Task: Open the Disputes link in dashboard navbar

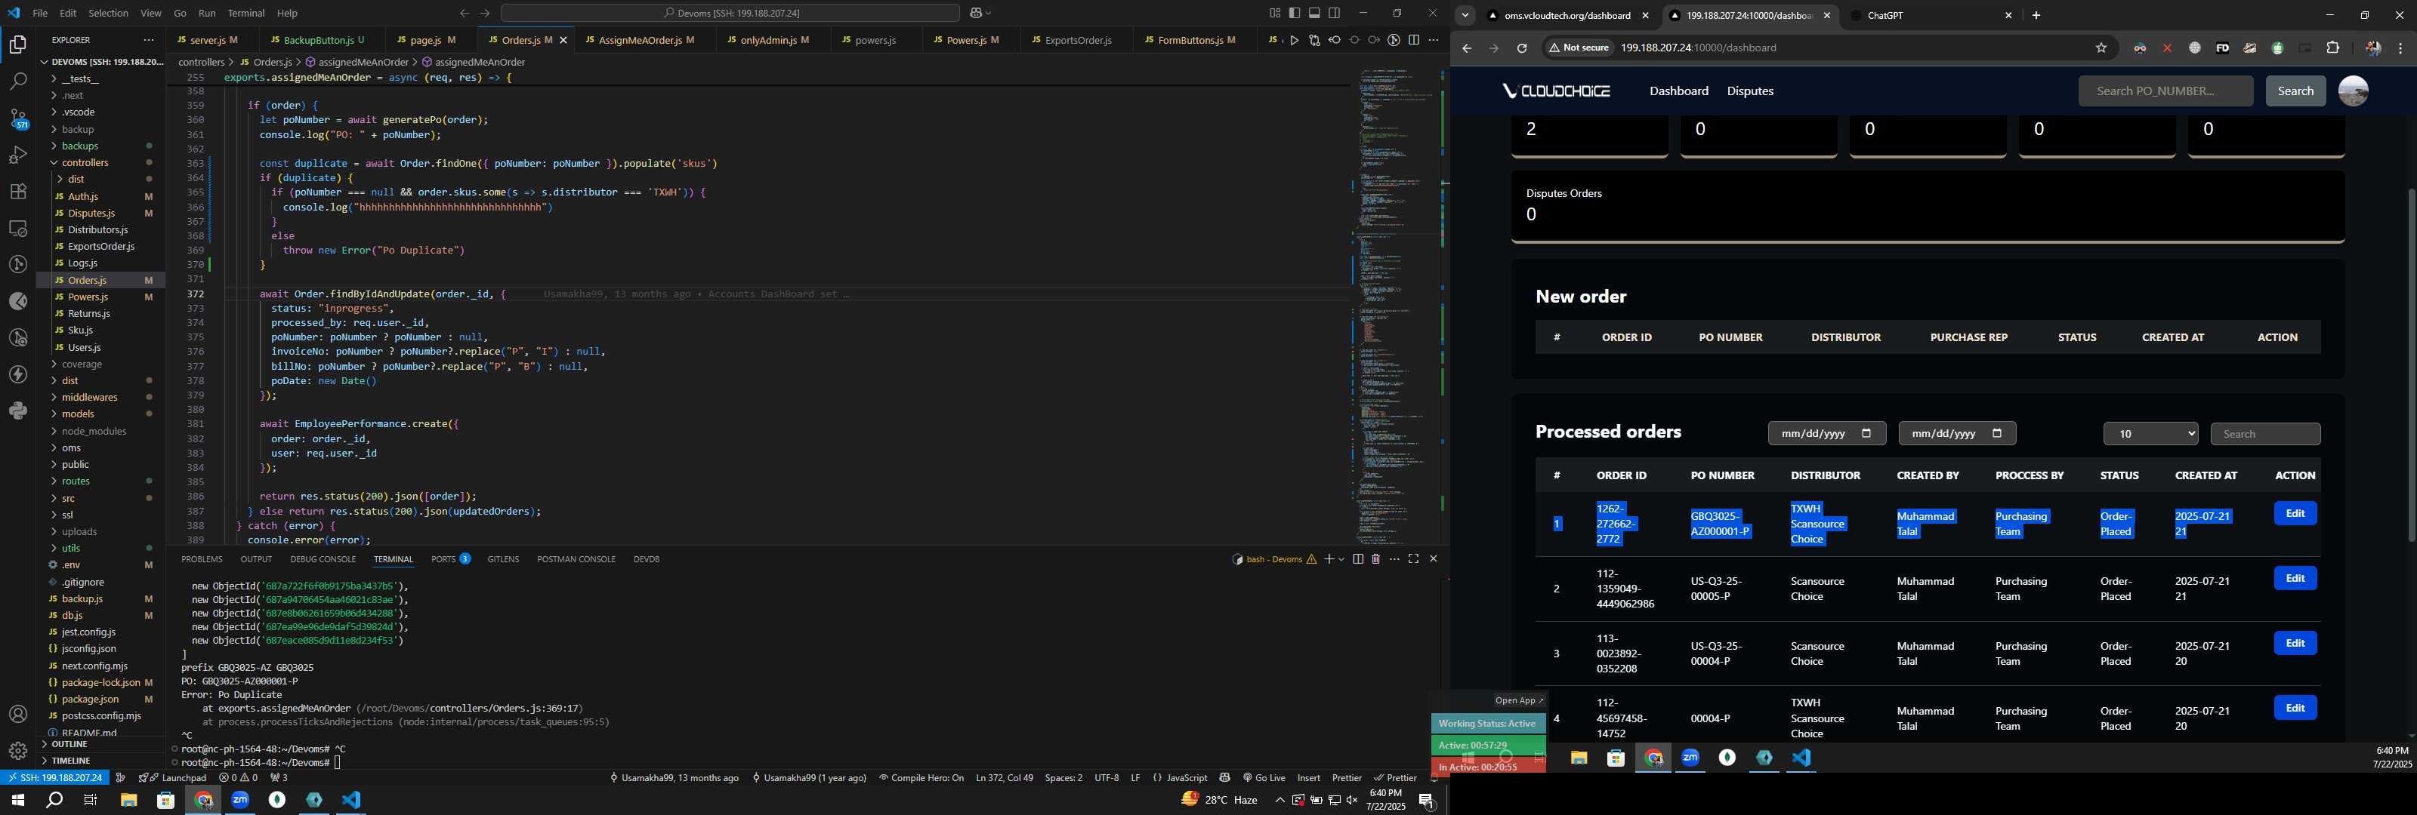Action: tap(1750, 91)
